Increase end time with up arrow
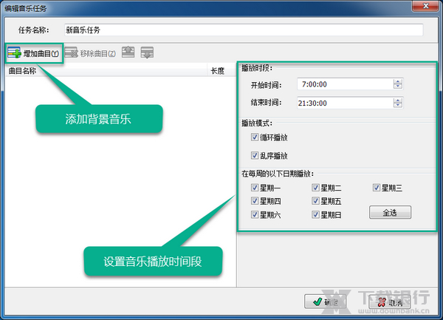Image resolution: width=443 pixels, height=320 pixels. [398, 101]
